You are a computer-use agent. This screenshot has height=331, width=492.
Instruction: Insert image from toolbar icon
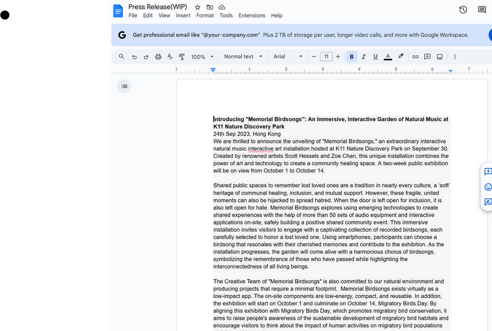click(x=440, y=57)
